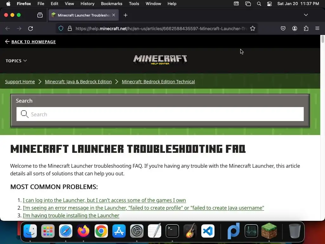Select the Minecraft Launcher Troubleshooting tab
The height and width of the screenshot is (244, 325).
pos(83,15)
